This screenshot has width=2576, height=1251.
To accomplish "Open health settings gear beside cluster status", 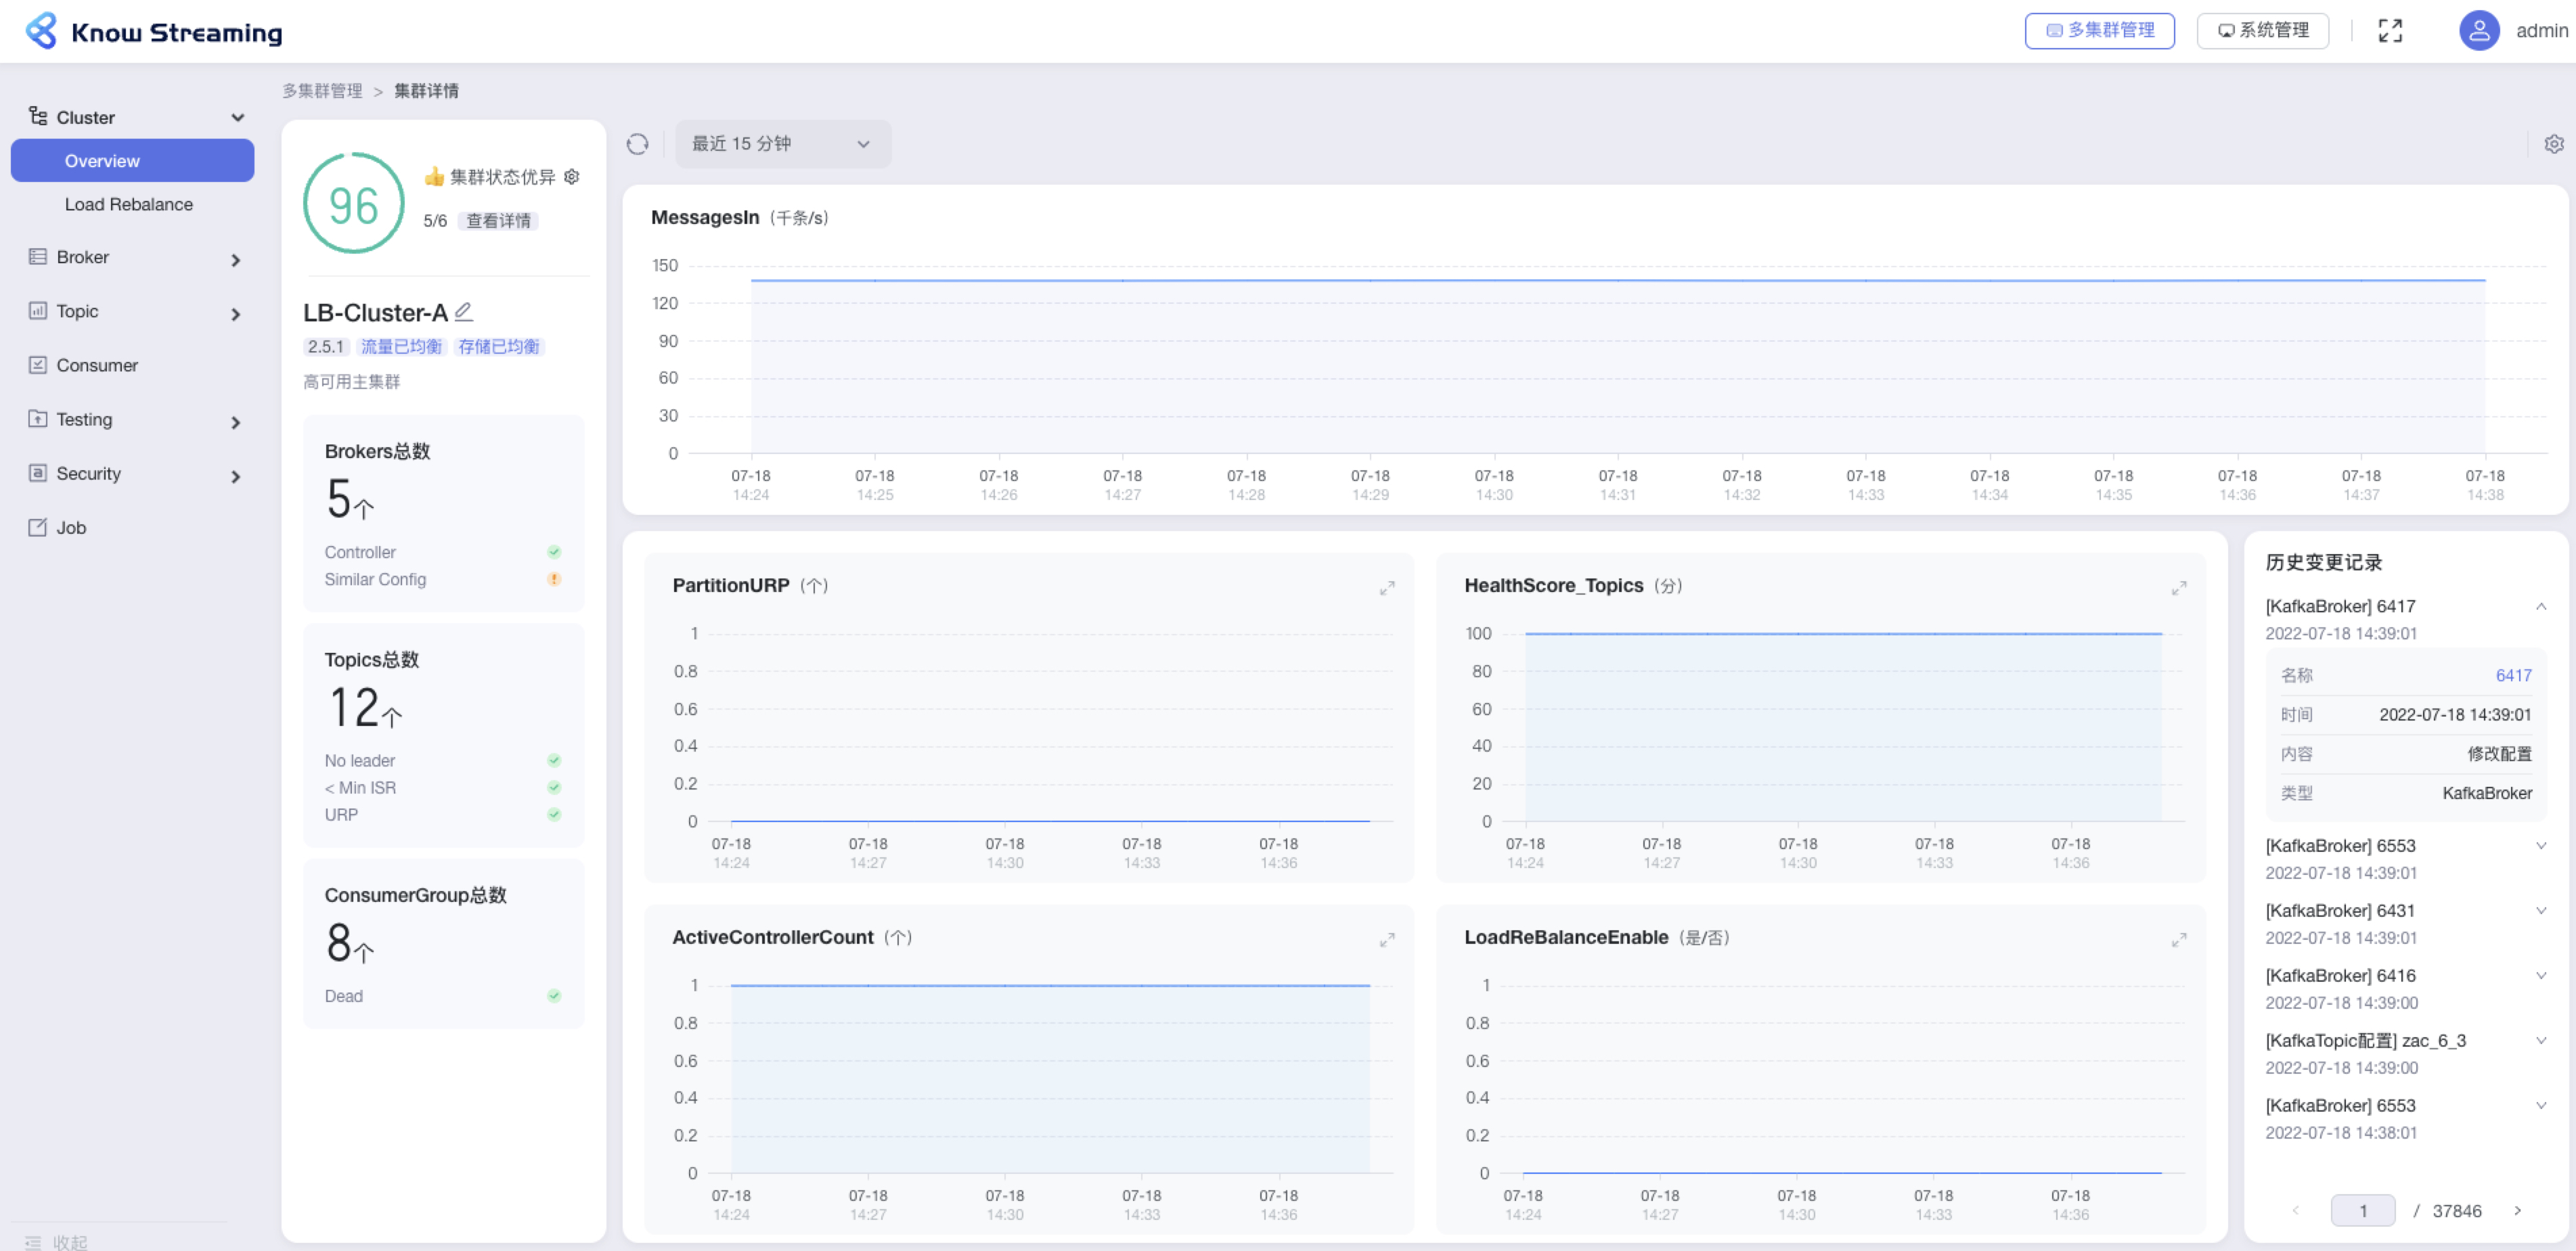I will tap(572, 177).
